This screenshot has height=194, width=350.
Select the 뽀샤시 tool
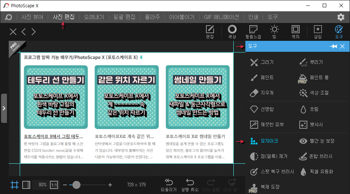pos(311,125)
